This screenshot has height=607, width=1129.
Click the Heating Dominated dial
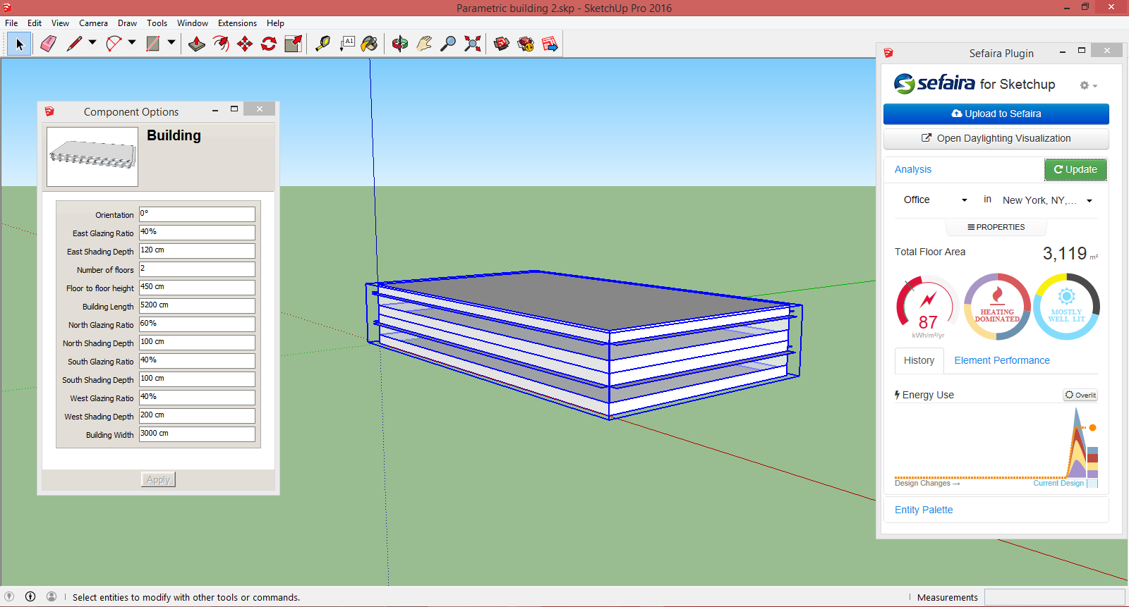[x=997, y=307]
